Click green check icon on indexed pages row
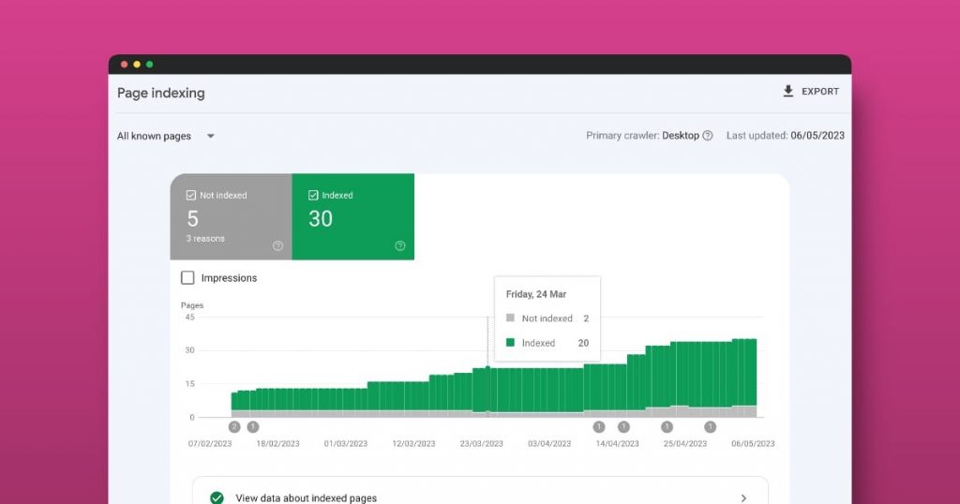This screenshot has width=960, height=504. 217,497
